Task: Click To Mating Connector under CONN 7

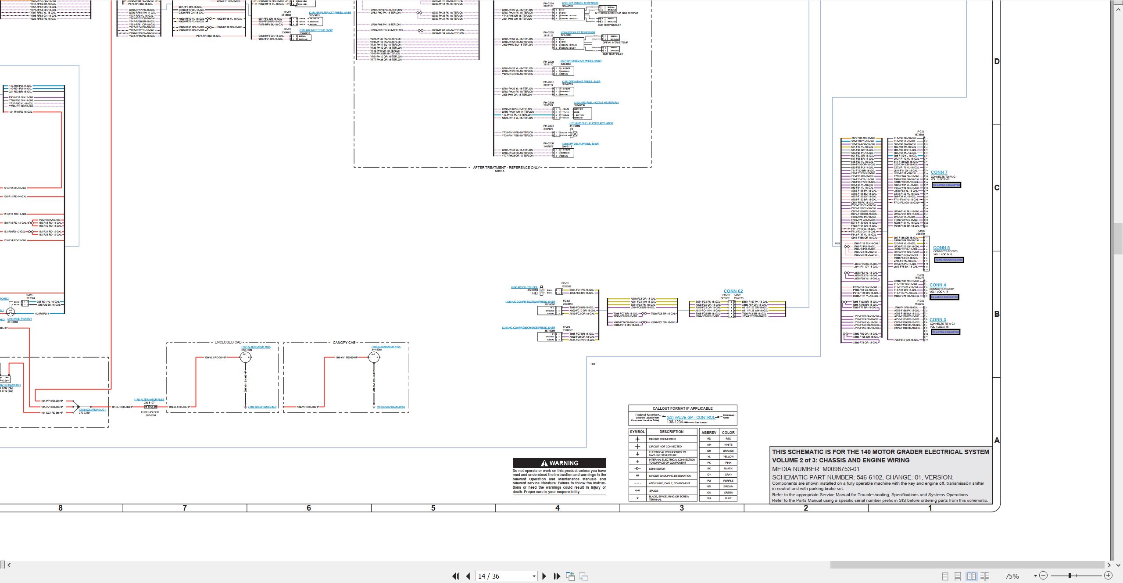Action: pyautogui.click(x=946, y=185)
